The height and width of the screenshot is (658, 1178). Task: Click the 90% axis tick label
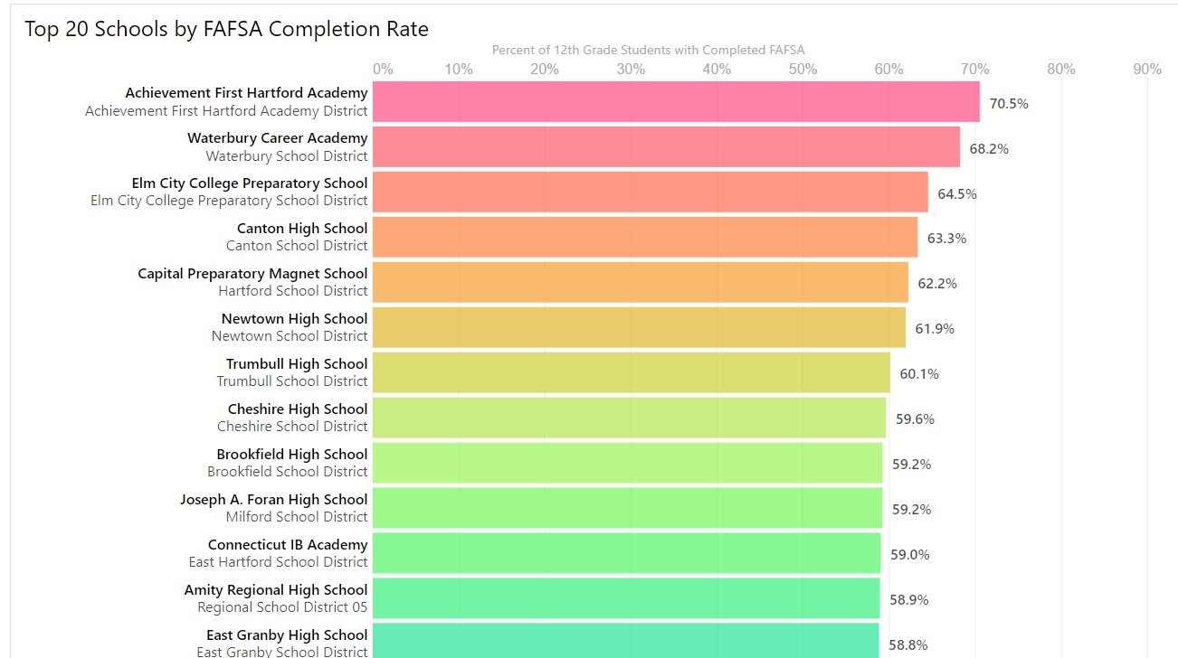1147,70
